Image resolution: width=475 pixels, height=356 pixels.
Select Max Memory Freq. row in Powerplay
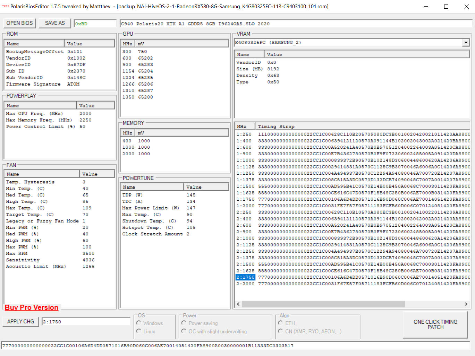tap(39, 120)
